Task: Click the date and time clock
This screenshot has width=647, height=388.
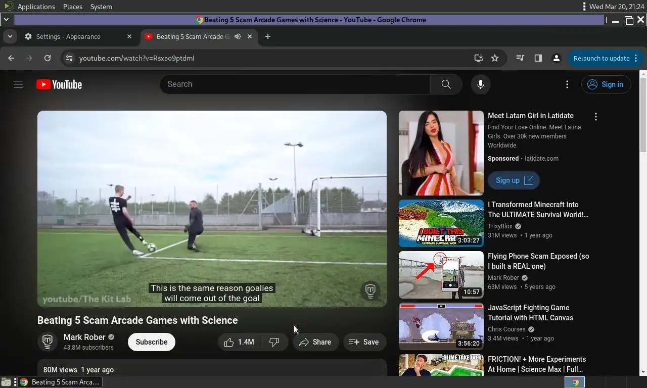Action: click(616, 7)
